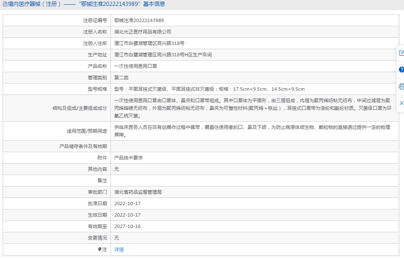Image resolution: width=404 pixels, height=259 pixels.
Task: Click the 产品名称 label
Action: coord(97,66)
